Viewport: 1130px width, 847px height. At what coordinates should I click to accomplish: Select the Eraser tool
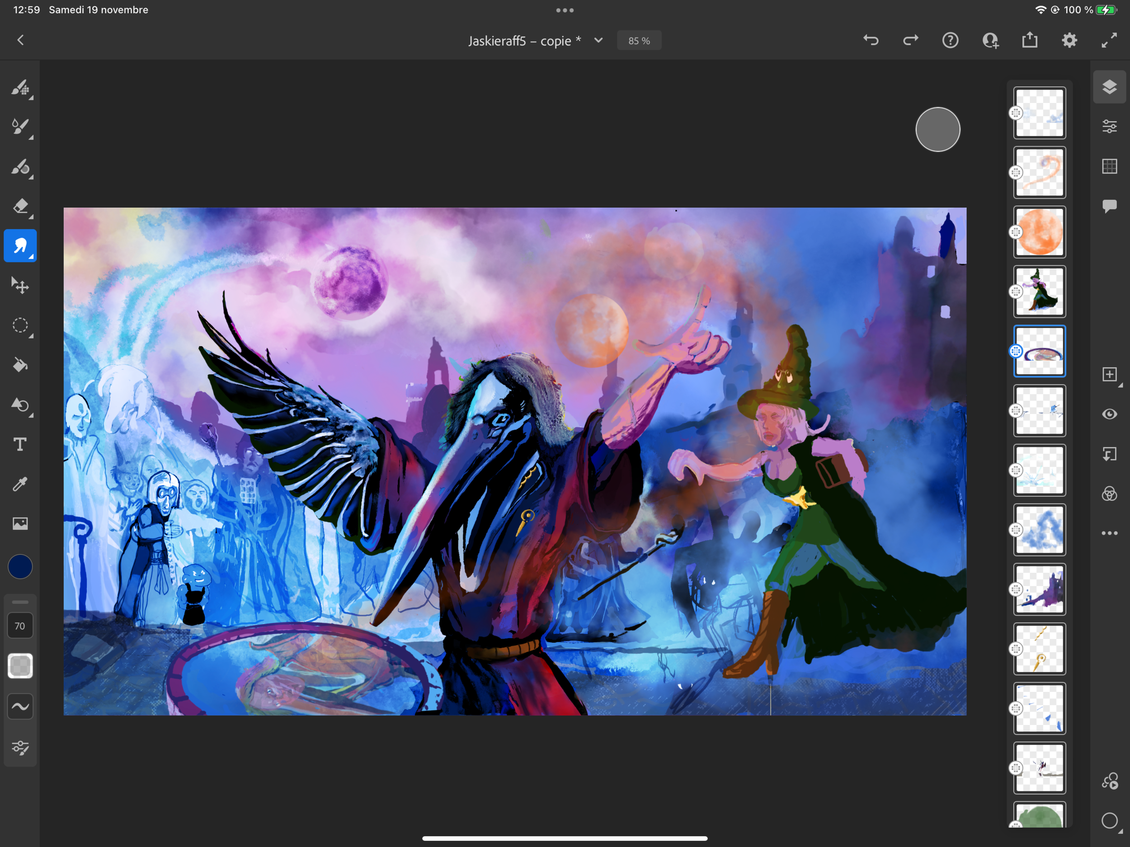pos(20,207)
